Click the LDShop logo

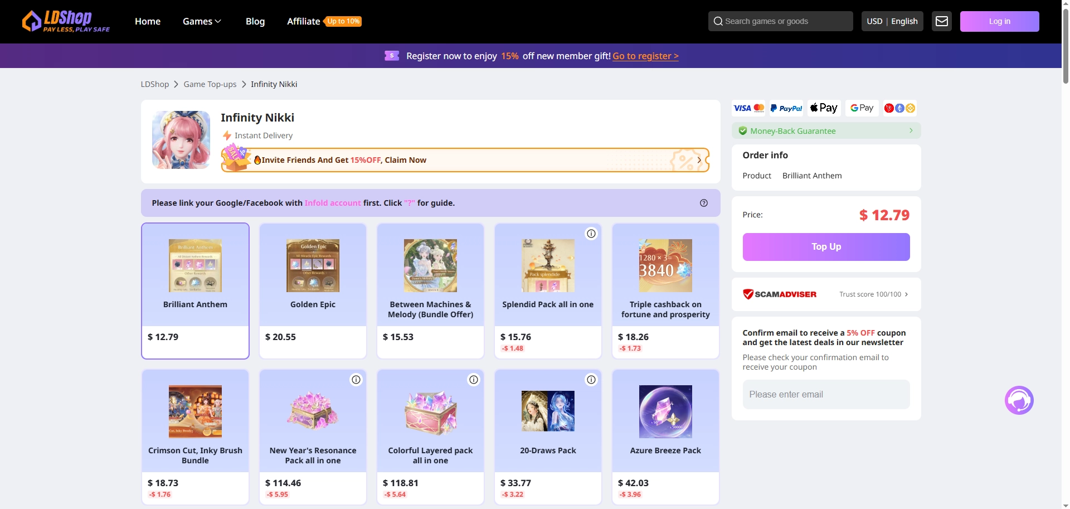pyautogui.click(x=66, y=21)
